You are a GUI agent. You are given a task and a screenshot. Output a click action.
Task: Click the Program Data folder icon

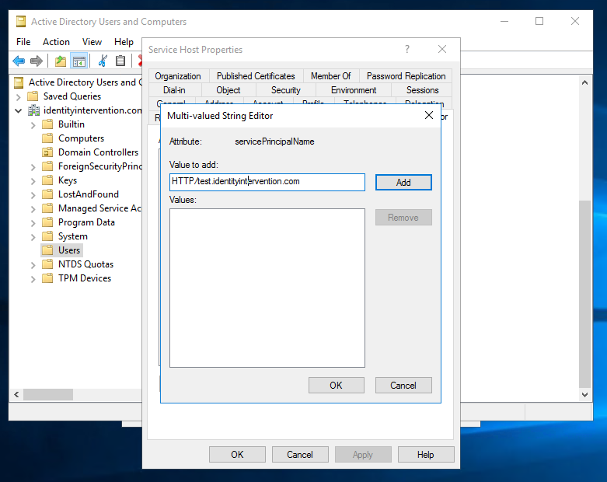(47, 222)
